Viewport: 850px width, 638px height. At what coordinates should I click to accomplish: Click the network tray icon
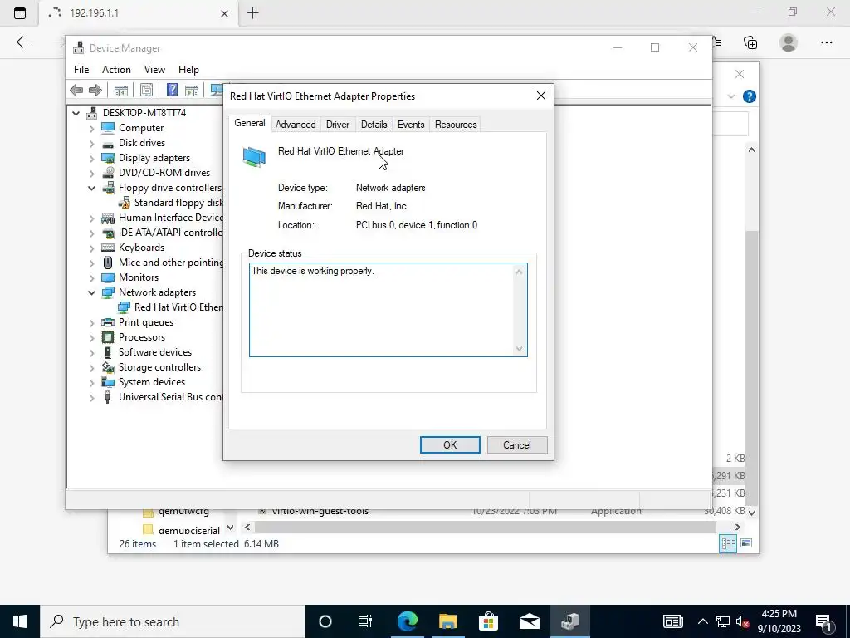[723, 621]
